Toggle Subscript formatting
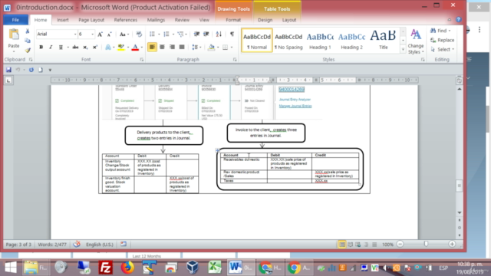 click(85, 48)
